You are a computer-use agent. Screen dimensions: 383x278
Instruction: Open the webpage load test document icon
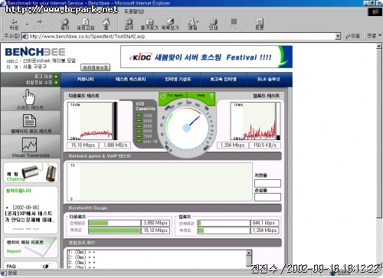point(31,124)
